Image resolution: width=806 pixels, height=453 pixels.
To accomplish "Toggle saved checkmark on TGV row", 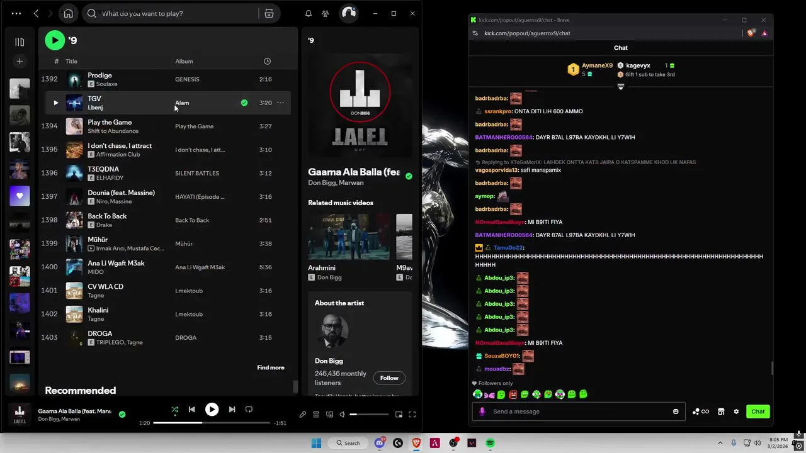I will coord(244,103).
